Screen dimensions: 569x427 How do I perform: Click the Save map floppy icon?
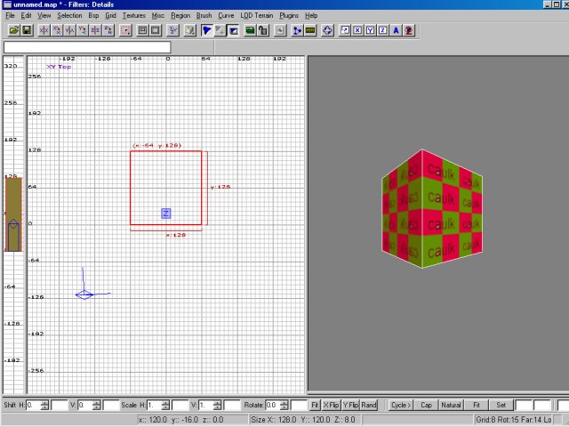pyautogui.click(x=27, y=30)
